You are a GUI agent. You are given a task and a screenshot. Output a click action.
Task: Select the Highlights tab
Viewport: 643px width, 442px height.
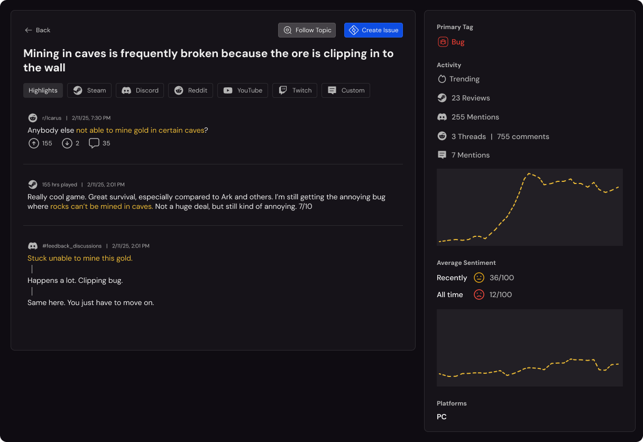coord(43,90)
